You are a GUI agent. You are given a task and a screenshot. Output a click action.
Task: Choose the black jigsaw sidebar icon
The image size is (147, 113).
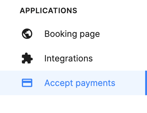tap(27, 58)
